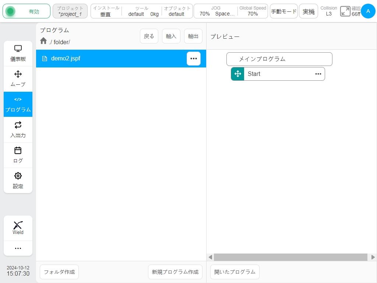Open the ムーブ move panel
The image size is (377, 283).
click(x=18, y=79)
